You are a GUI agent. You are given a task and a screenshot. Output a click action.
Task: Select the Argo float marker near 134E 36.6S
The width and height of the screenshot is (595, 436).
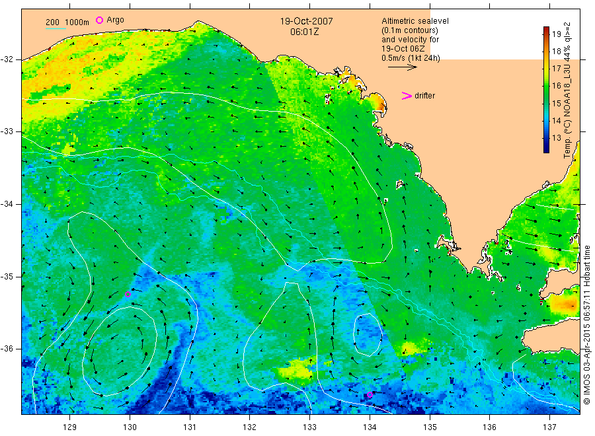370,394
